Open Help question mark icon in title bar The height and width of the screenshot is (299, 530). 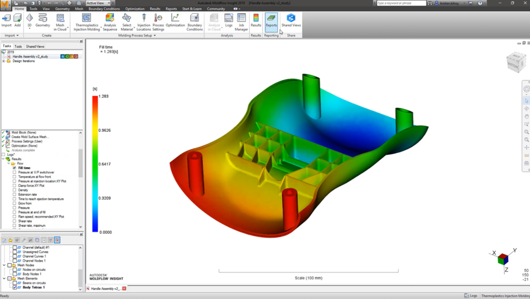[x=480, y=3]
